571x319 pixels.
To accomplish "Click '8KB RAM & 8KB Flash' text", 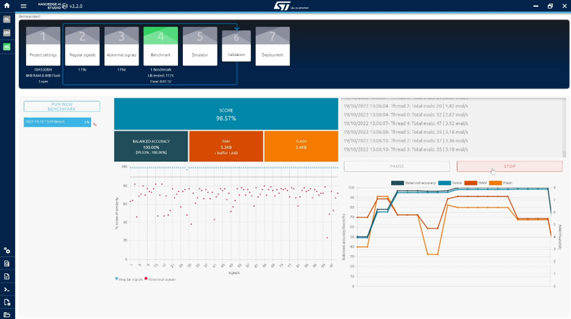I will pos(43,76).
